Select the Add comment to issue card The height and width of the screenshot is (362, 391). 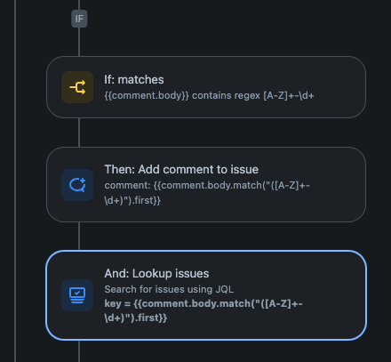[206, 184]
